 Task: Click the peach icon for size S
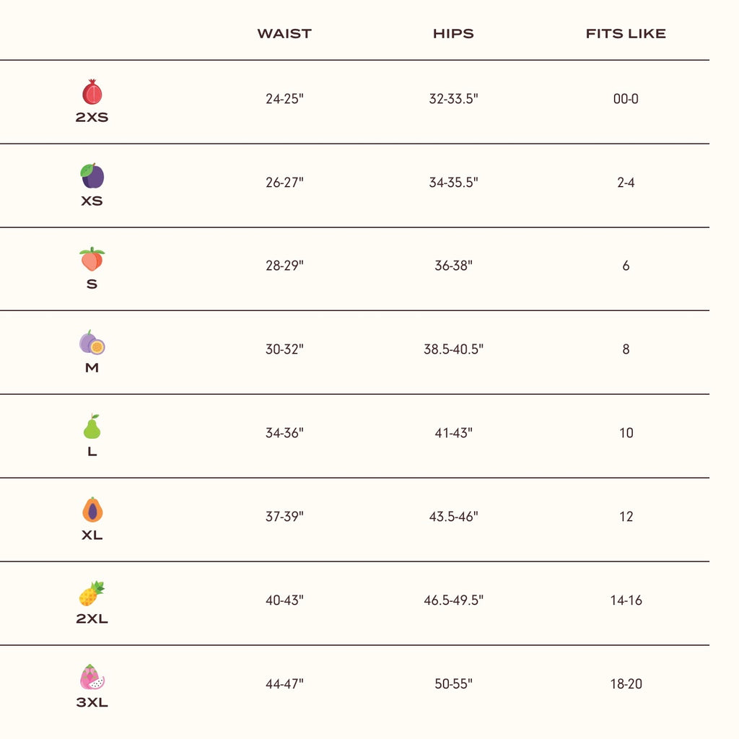[92, 259]
